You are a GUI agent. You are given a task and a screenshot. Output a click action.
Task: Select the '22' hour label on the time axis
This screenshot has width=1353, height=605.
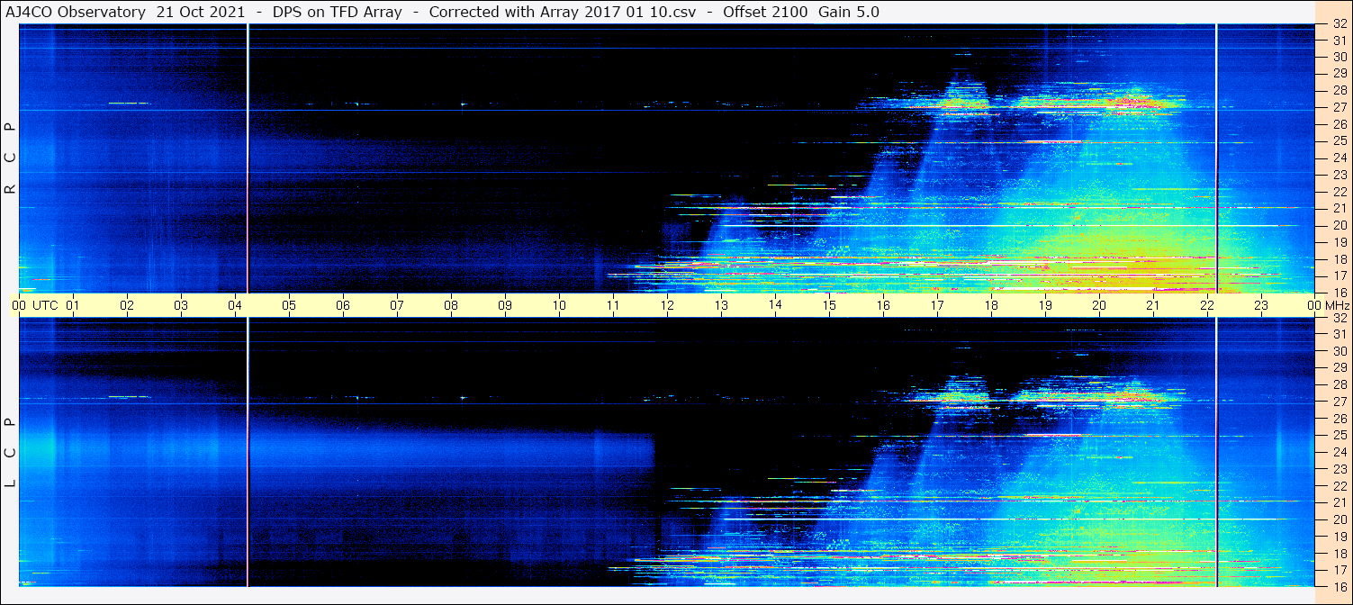pos(1207,305)
